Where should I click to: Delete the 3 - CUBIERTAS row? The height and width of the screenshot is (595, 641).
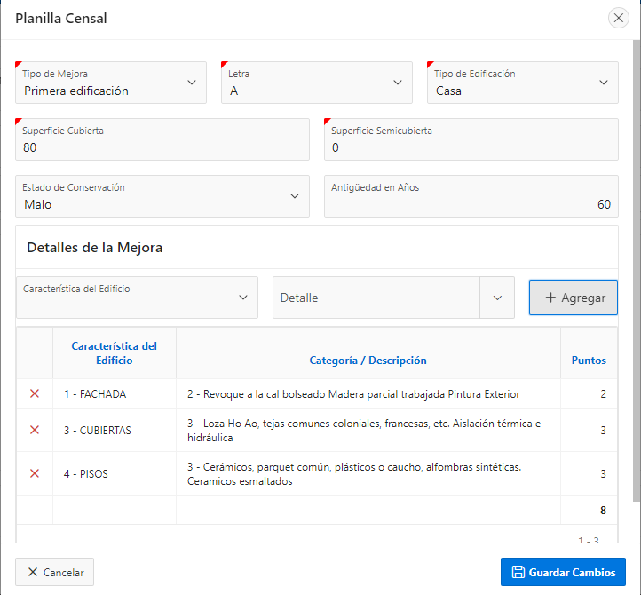coord(35,430)
